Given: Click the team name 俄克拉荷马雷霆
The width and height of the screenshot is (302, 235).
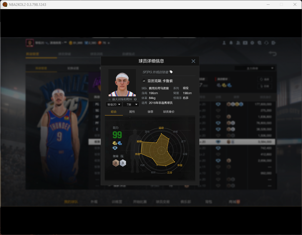Looking at the screenshot, I should pos(159,88).
